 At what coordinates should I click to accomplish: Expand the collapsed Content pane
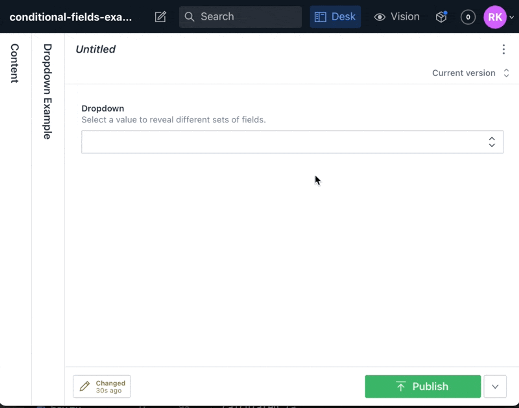15,63
